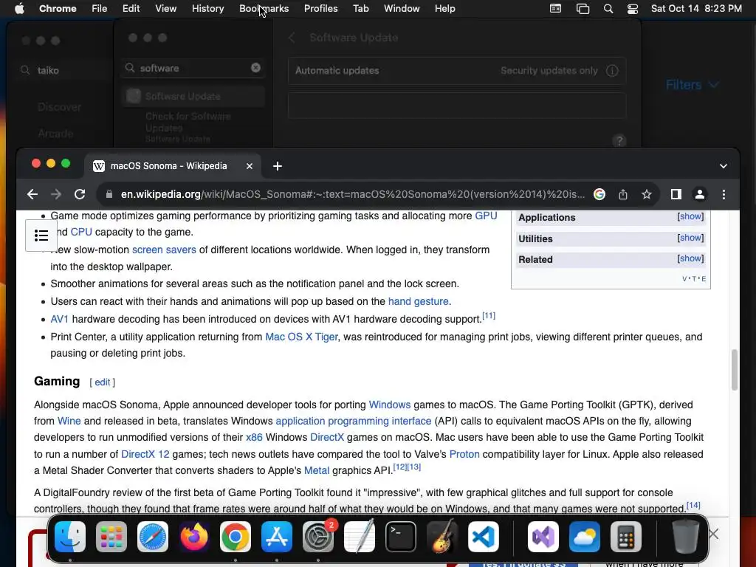Open Weather app from the Dock
The image size is (756, 567).
point(585,537)
